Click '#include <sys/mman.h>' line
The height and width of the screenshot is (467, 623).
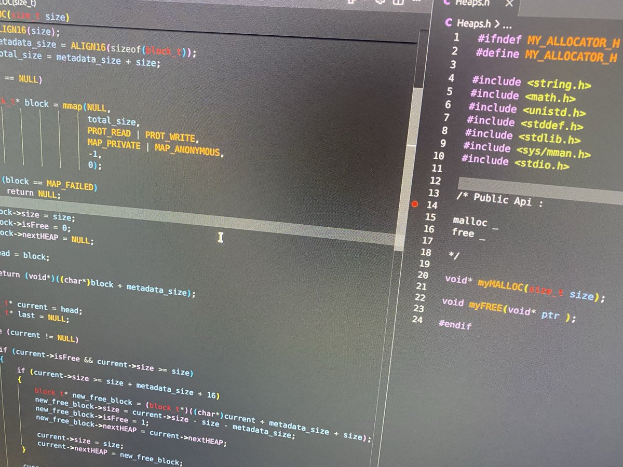[x=526, y=150]
